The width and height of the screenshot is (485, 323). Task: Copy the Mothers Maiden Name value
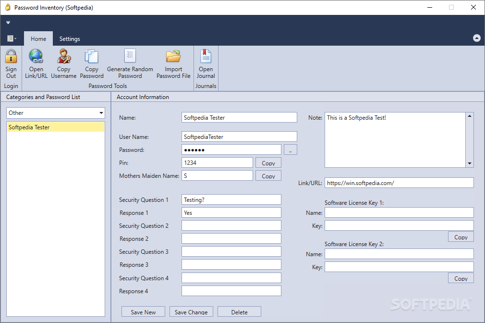pyautogui.click(x=268, y=175)
